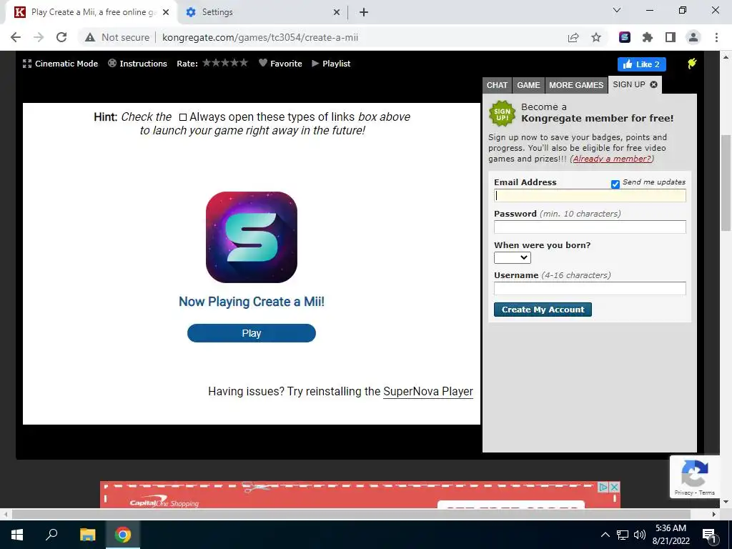Click the green plug icon
The width and height of the screenshot is (732, 549).
pos(692,64)
